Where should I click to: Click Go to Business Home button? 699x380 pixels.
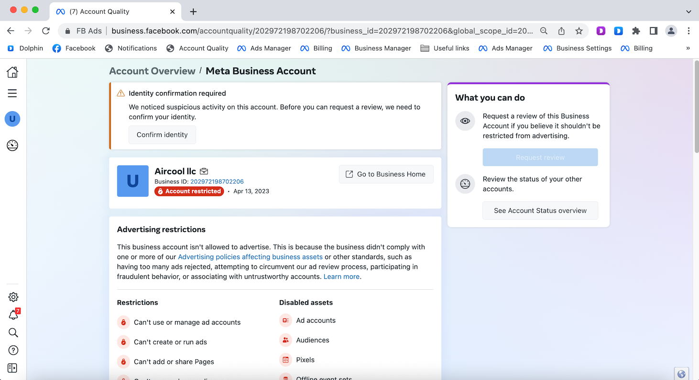(x=386, y=174)
